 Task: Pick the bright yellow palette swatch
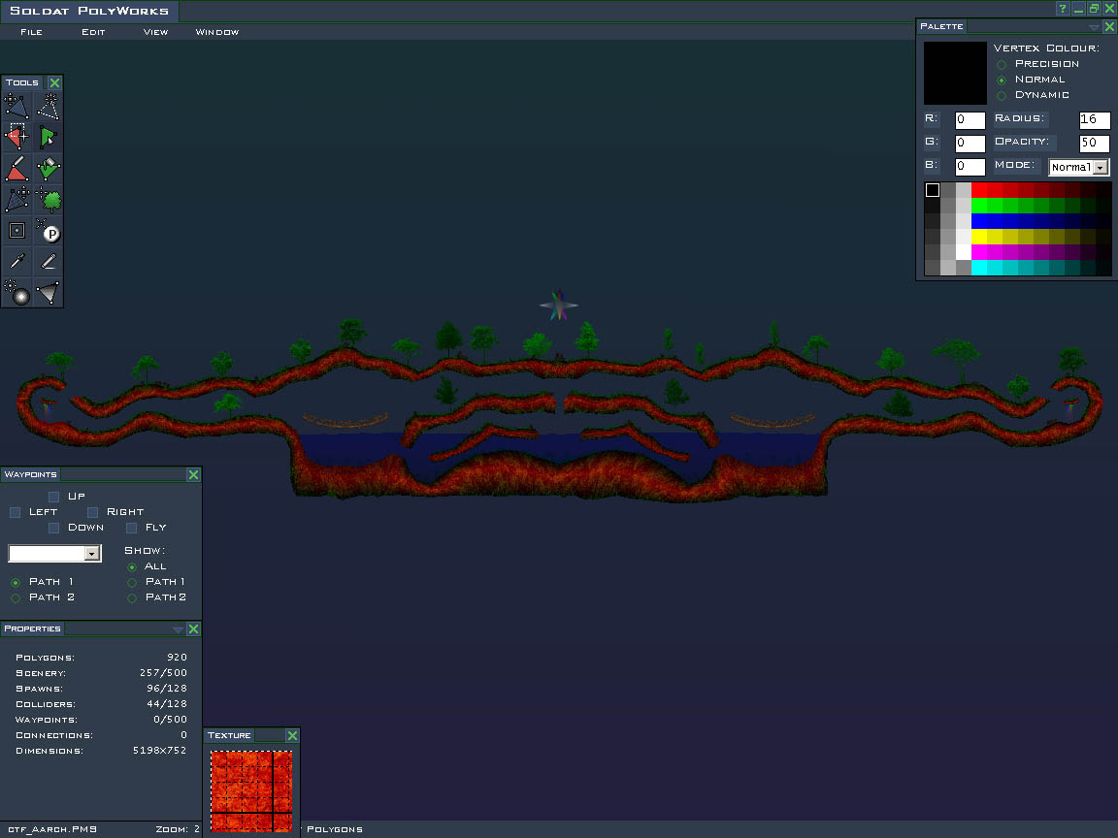point(979,236)
